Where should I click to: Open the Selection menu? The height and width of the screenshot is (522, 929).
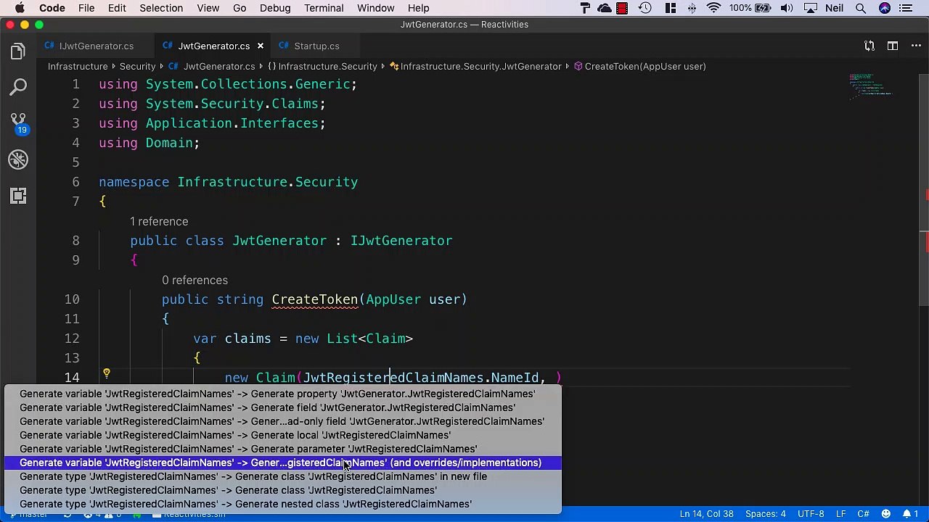(x=161, y=8)
